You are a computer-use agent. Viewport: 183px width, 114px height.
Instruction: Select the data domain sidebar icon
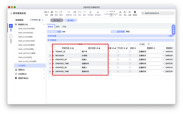point(11,36)
